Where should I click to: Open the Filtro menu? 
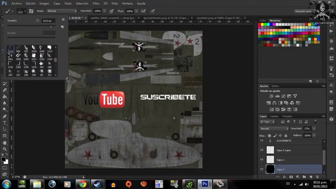(96, 4)
